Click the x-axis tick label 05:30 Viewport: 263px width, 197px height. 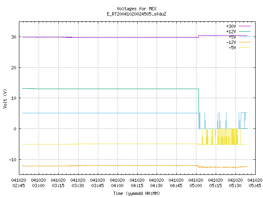point(235,186)
